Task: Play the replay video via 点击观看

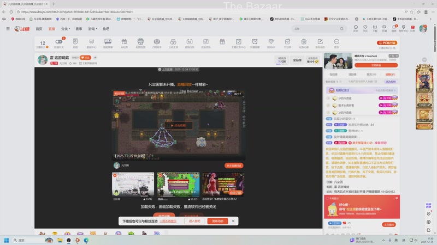Action: [179, 126]
